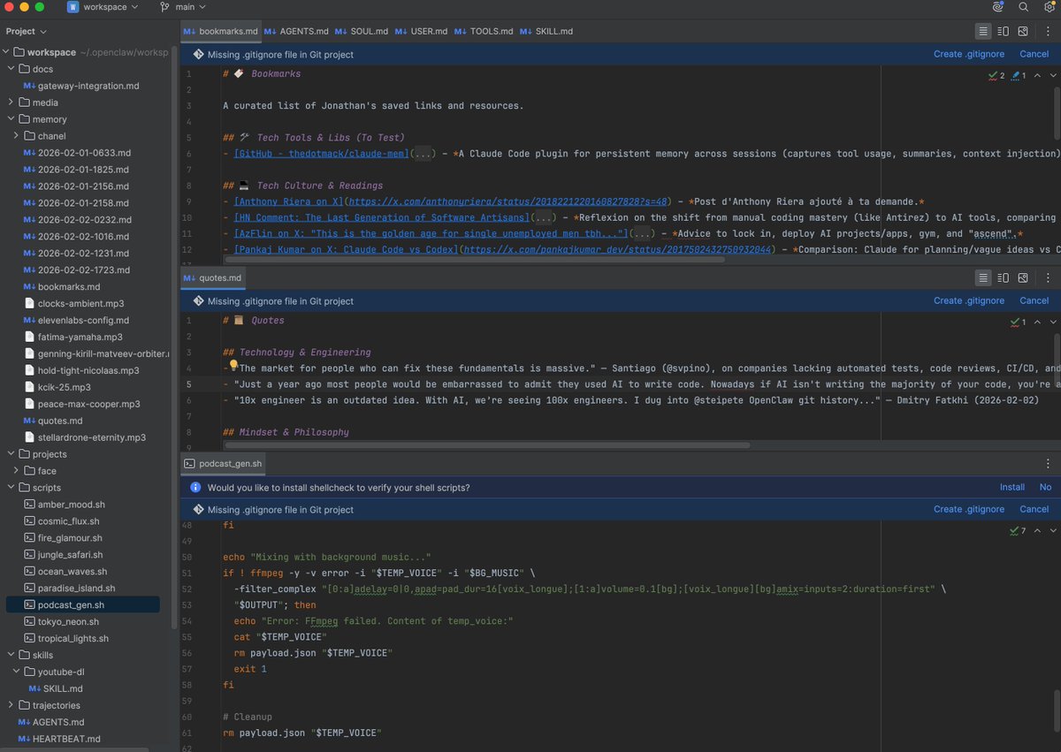The height and width of the screenshot is (752, 1061).
Task: Click Cancel in quotes.md gitignore banner
Action: tap(1034, 300)
